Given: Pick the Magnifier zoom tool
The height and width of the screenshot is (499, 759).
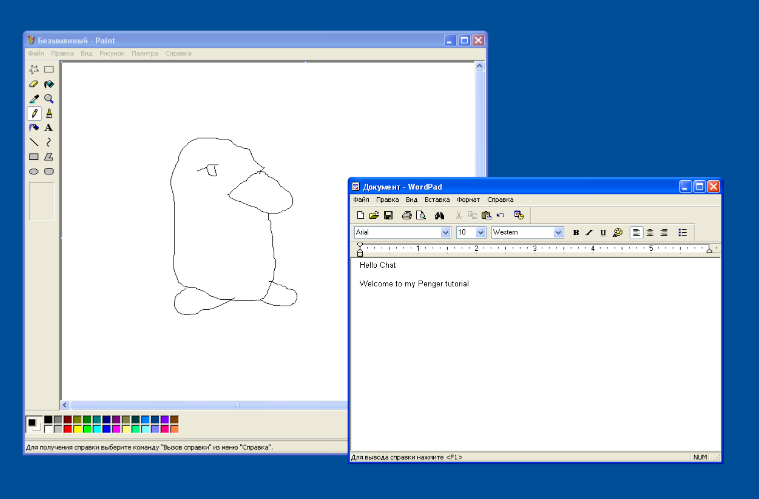Looking at the screenshot, I should click(49, 99).
